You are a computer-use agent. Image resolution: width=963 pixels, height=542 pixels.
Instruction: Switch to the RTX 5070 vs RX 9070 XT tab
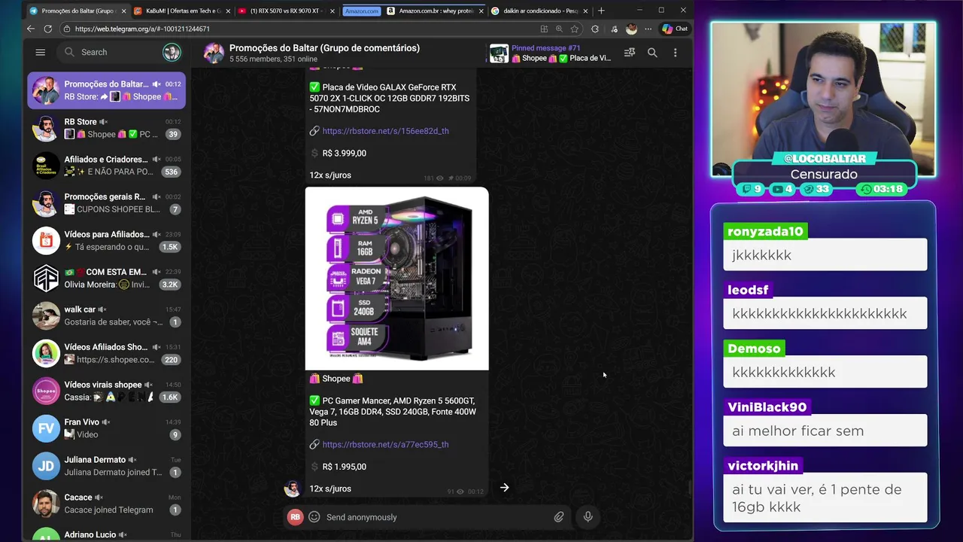tap(286, 11)
